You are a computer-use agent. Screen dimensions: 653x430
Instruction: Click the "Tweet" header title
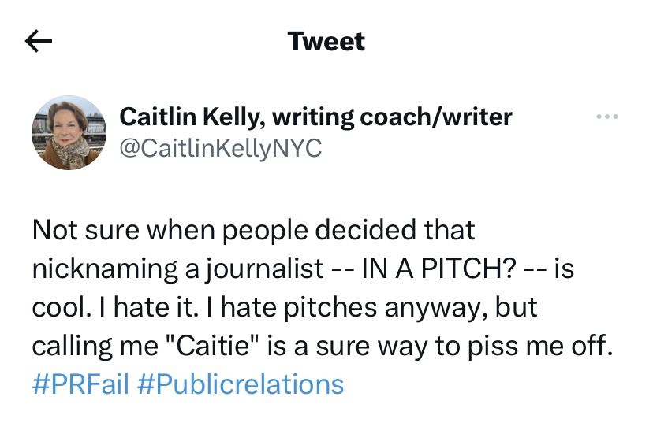click(326, 41)
